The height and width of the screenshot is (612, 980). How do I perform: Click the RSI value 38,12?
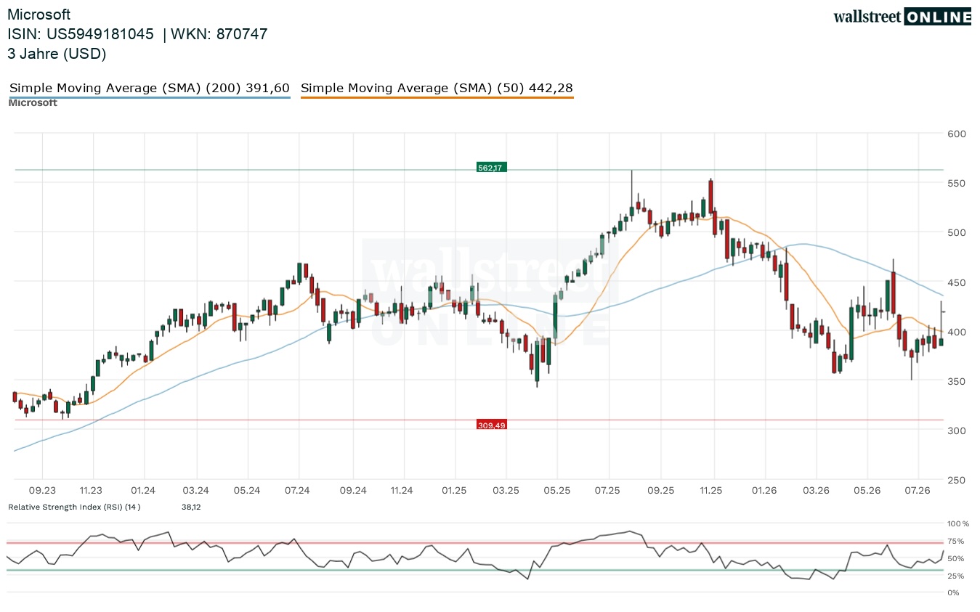point(190,507)
